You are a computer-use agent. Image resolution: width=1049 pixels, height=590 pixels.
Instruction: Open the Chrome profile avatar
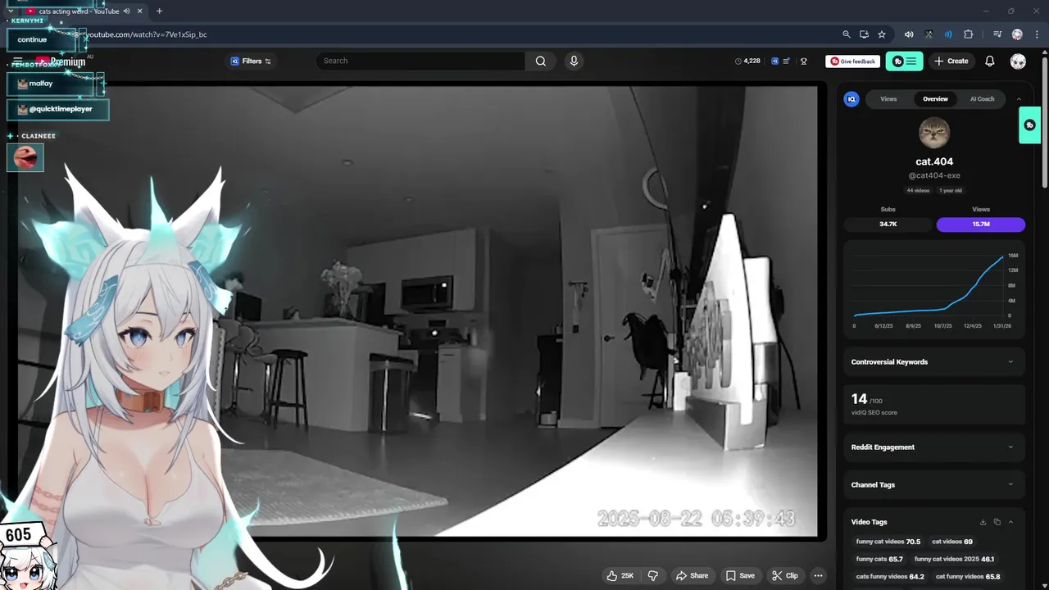point(1017,34)
